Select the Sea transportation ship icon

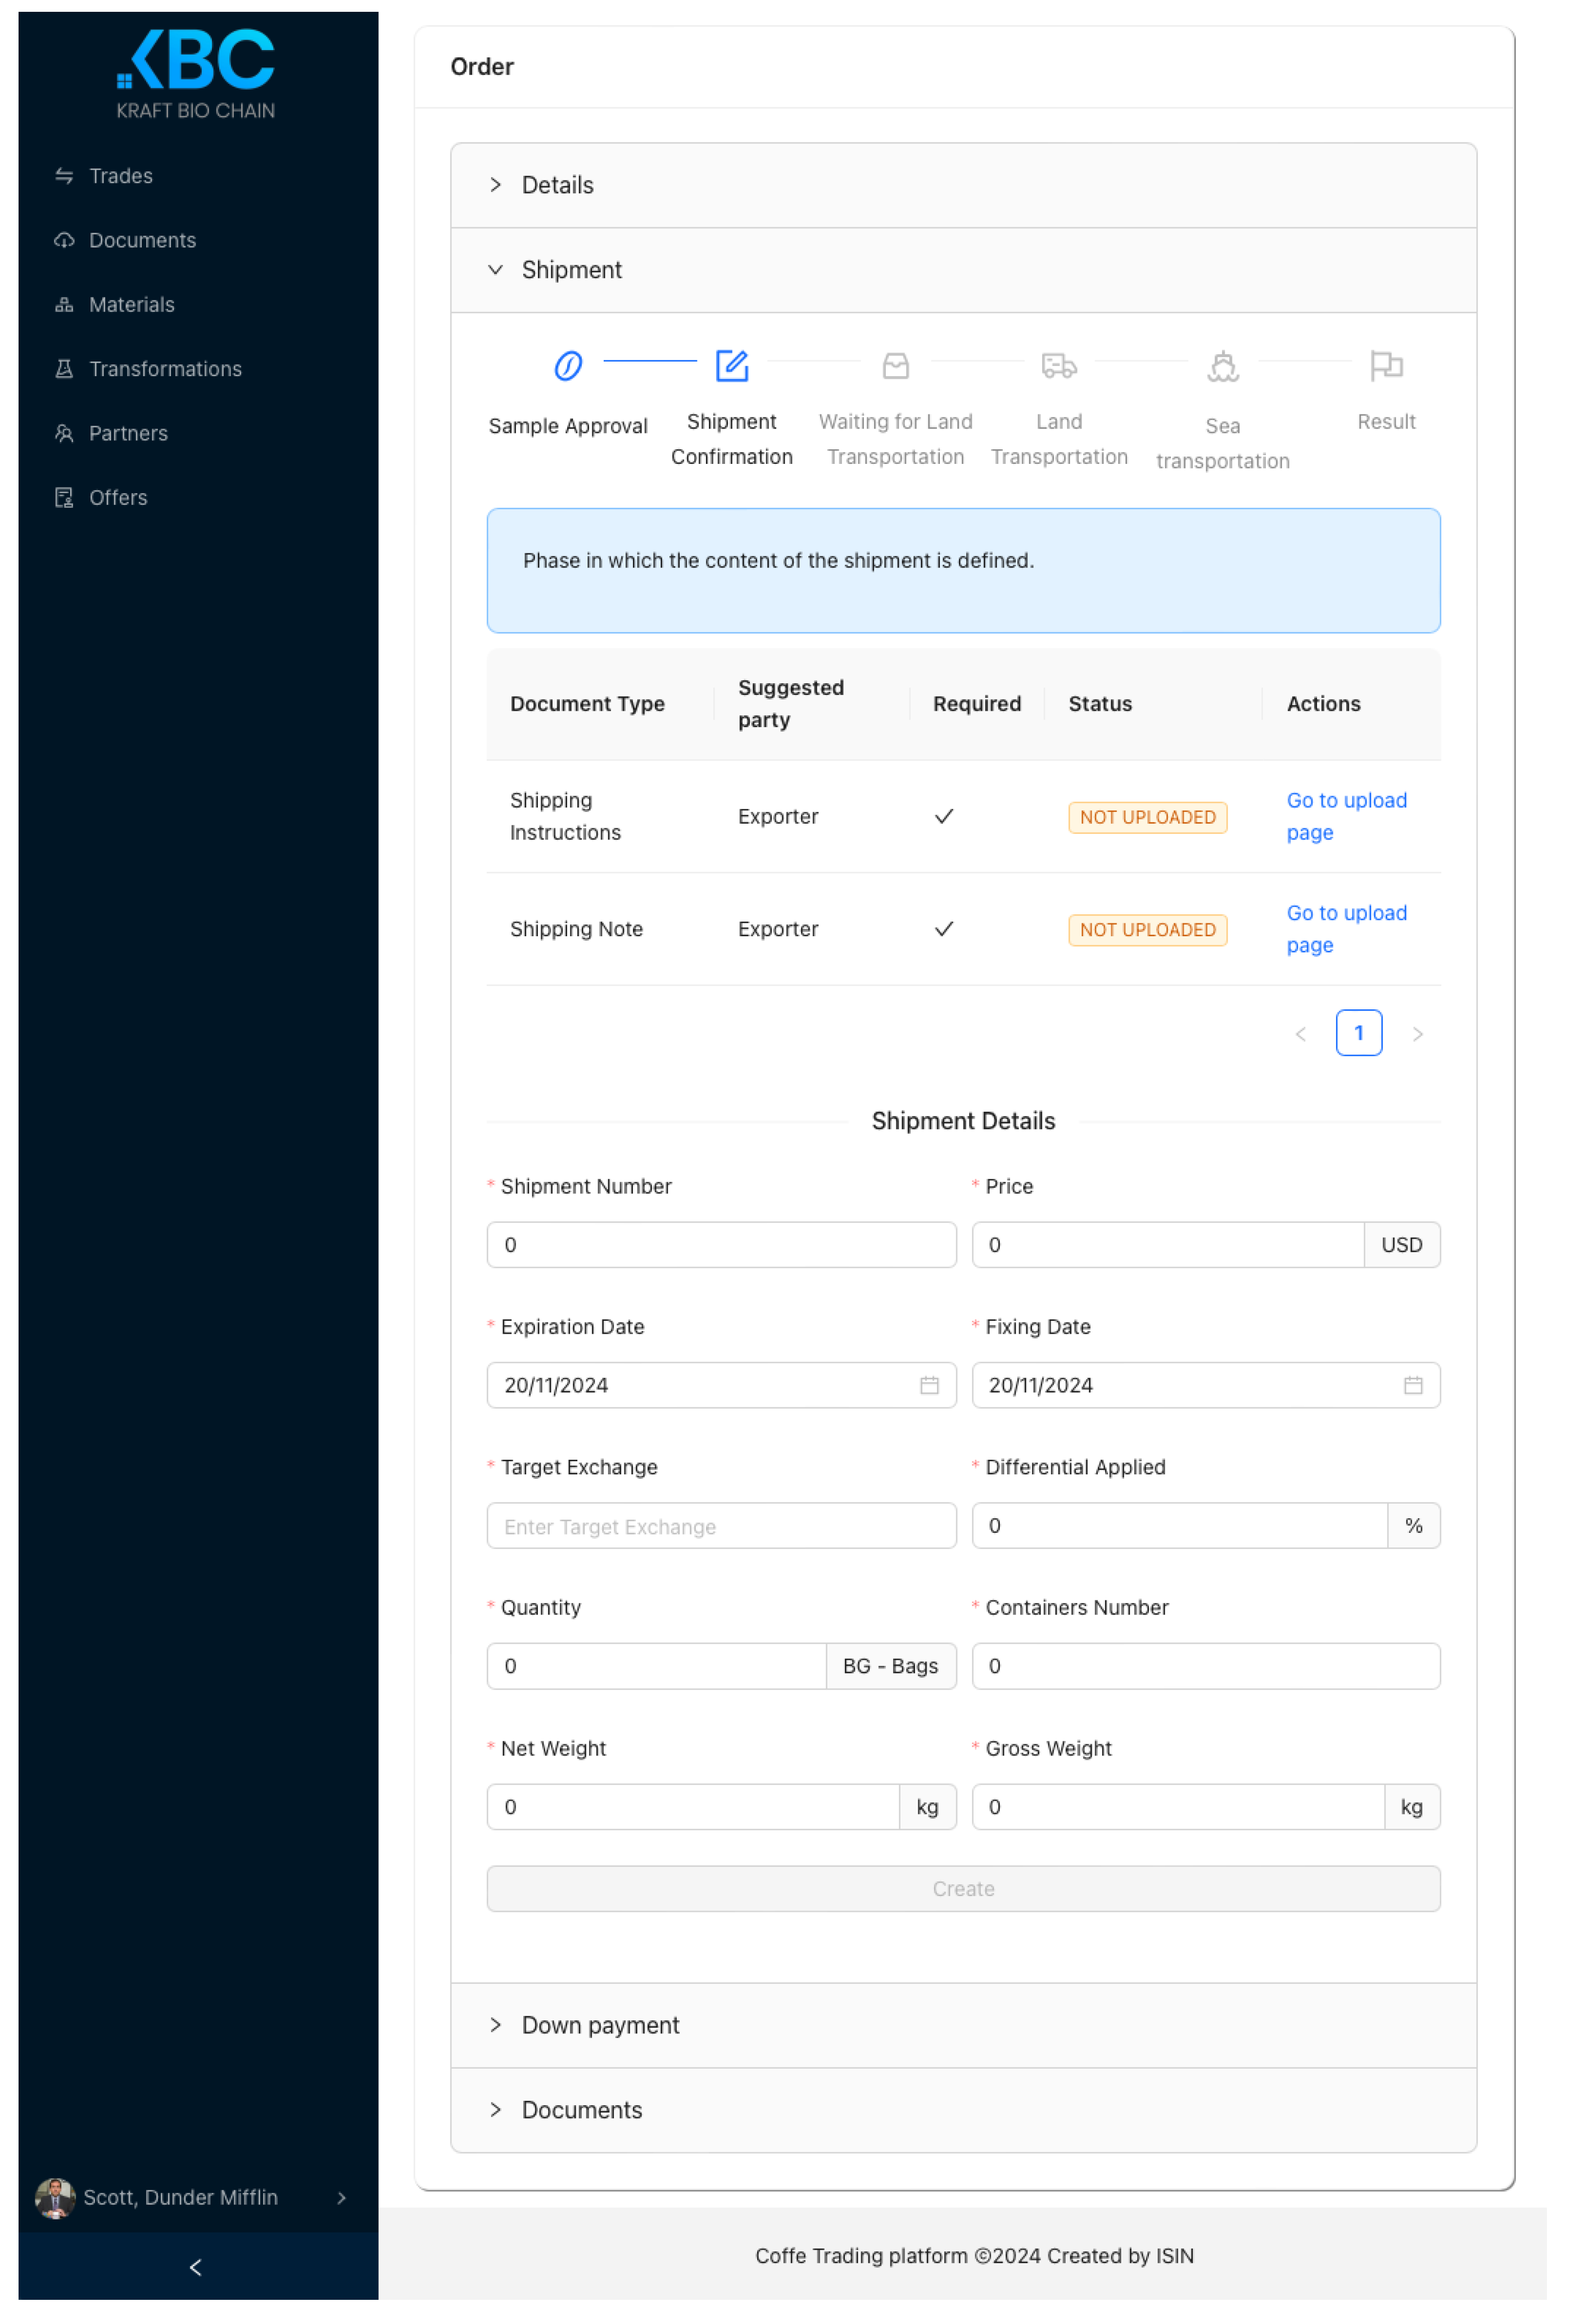(x=1222, y=366)
